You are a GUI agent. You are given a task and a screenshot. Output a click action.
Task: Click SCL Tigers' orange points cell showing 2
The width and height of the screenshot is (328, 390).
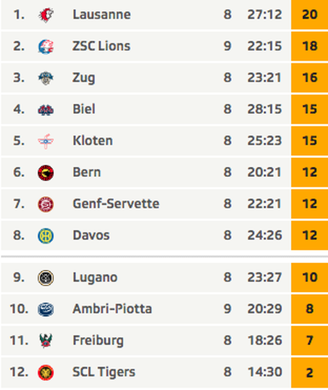tap(309, 373)
